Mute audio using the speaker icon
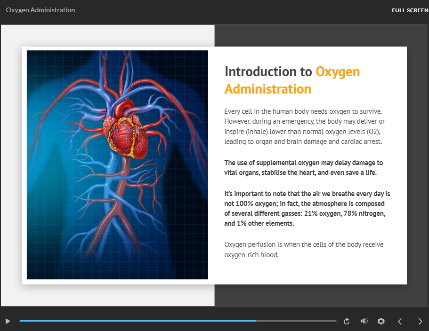The width and height of the screenshot is (429, 331). (364, 321)
